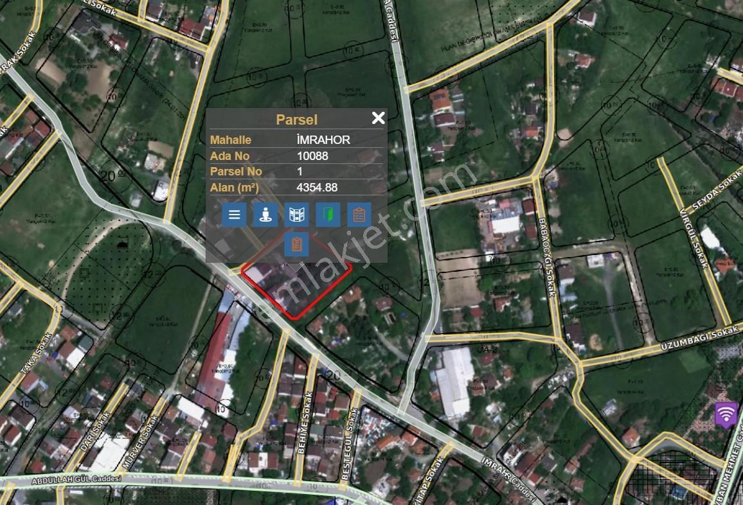Select the Ada No value 10088
This screenshot has width=743, height=505.
point(312,156)
